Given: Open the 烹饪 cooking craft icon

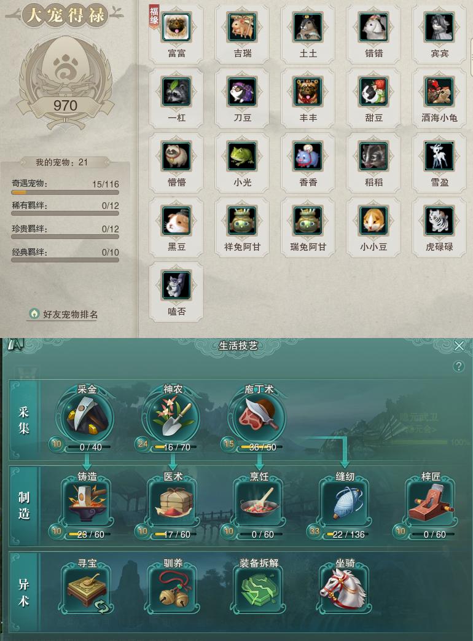Looking at the screenshot, I should [259, 503].
